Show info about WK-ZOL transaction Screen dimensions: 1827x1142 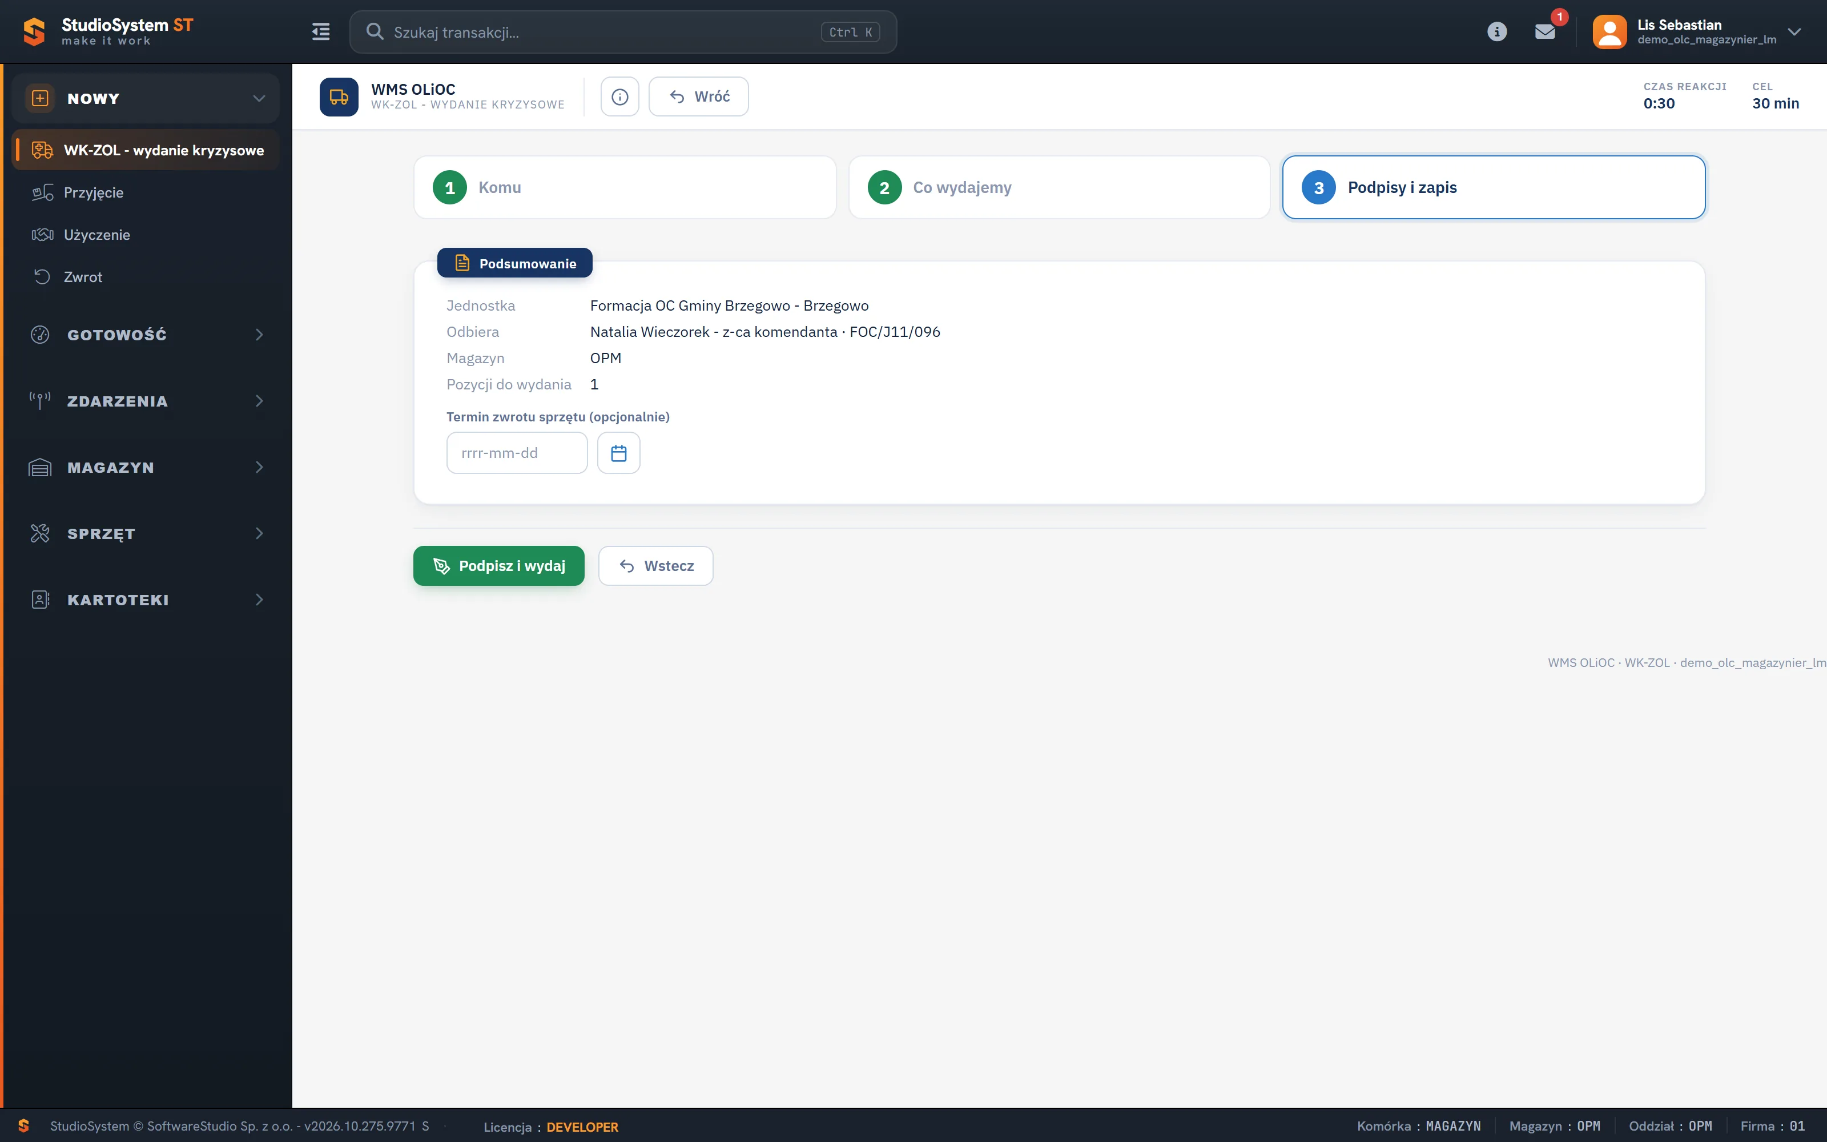620,96
